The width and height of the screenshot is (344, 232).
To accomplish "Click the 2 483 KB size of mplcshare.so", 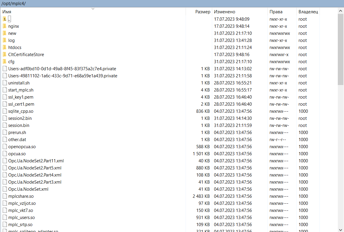I will coord(201,196).
